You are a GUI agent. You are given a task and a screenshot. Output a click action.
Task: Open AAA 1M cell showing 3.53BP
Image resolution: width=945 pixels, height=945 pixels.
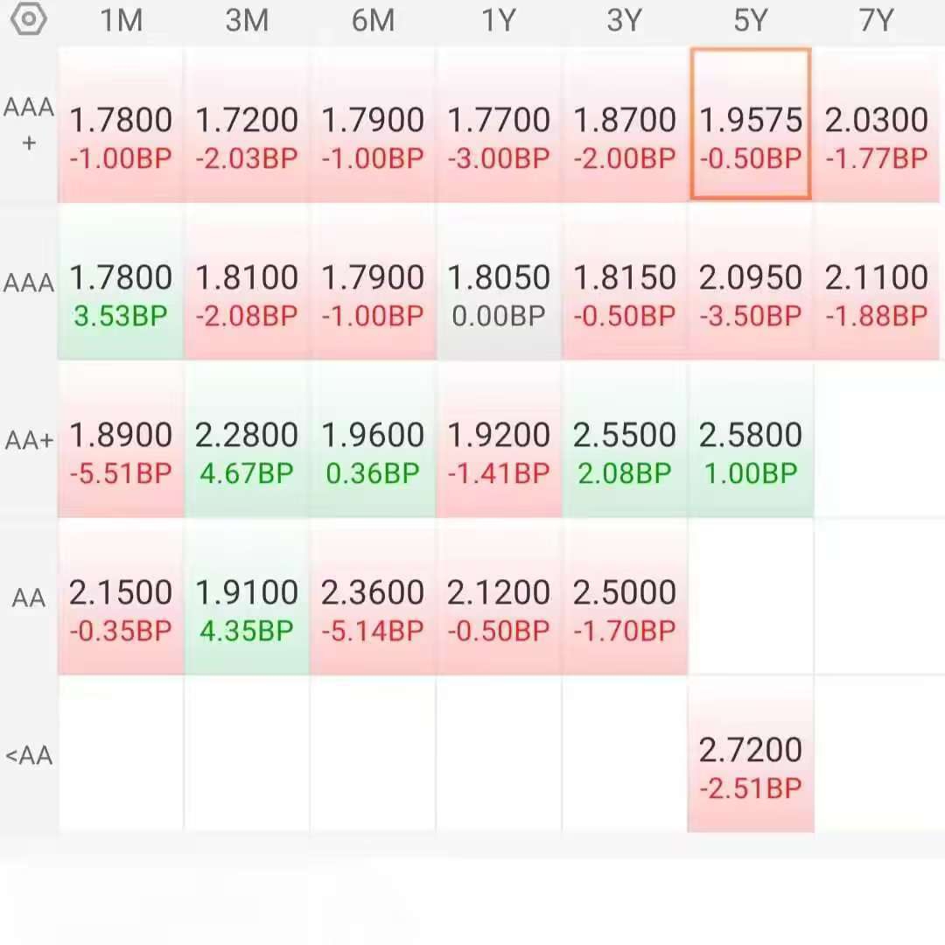[x=121, y=282]
